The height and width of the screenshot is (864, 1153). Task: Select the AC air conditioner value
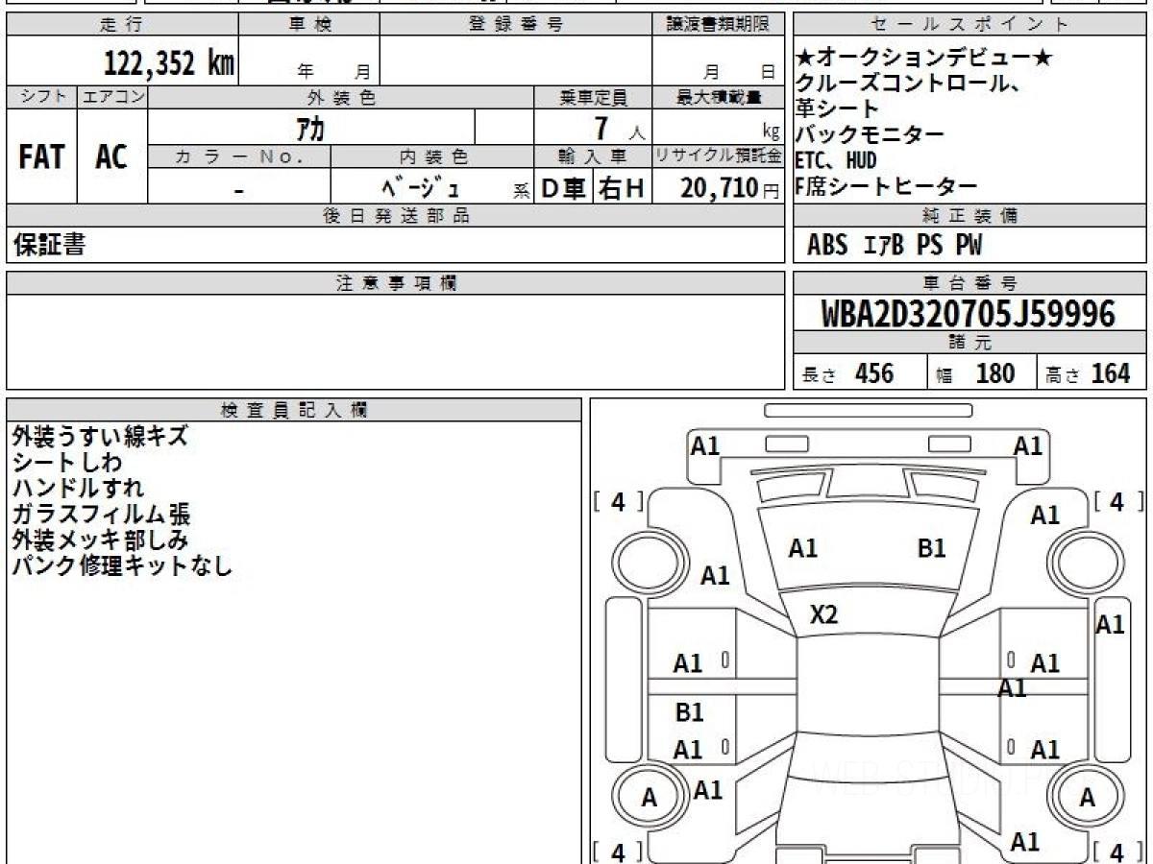tap(112, 156)
